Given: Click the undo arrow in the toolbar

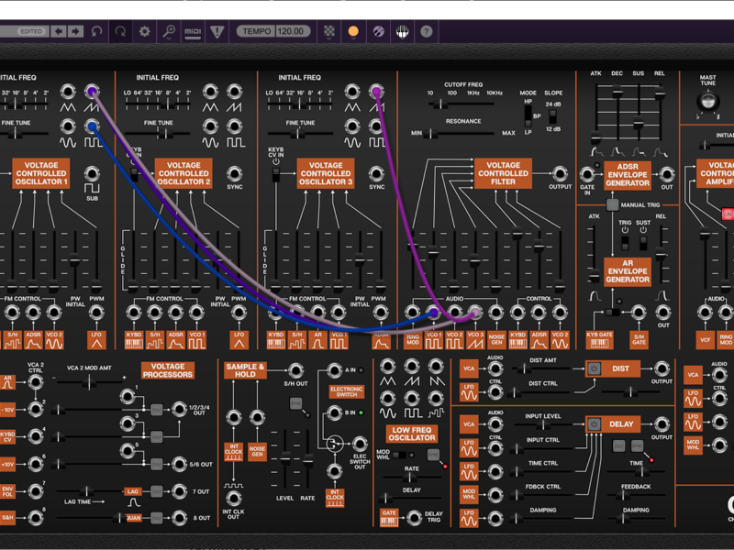Looking at the screenshot, I should (96, 31).
